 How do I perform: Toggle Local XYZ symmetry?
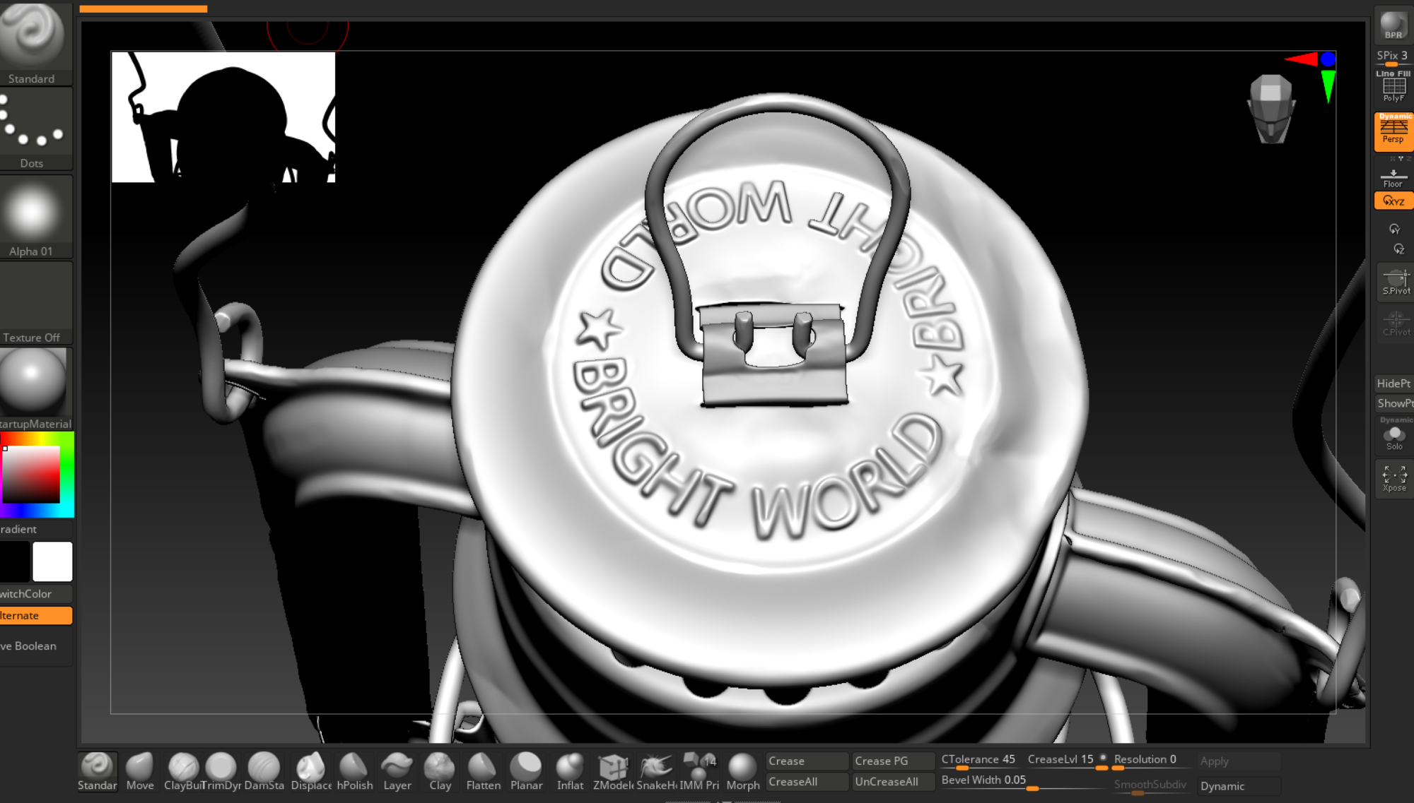tap(1392, 201)
